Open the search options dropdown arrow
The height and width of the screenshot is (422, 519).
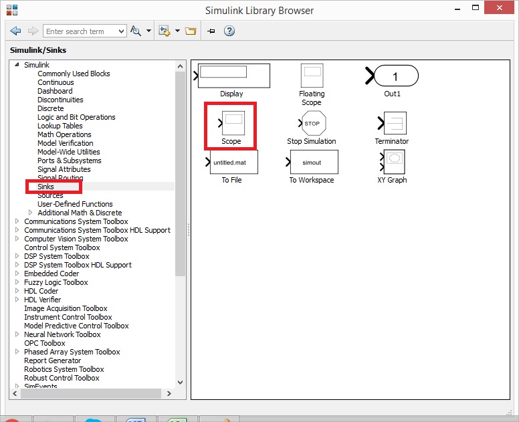click(x=148, y=31)
